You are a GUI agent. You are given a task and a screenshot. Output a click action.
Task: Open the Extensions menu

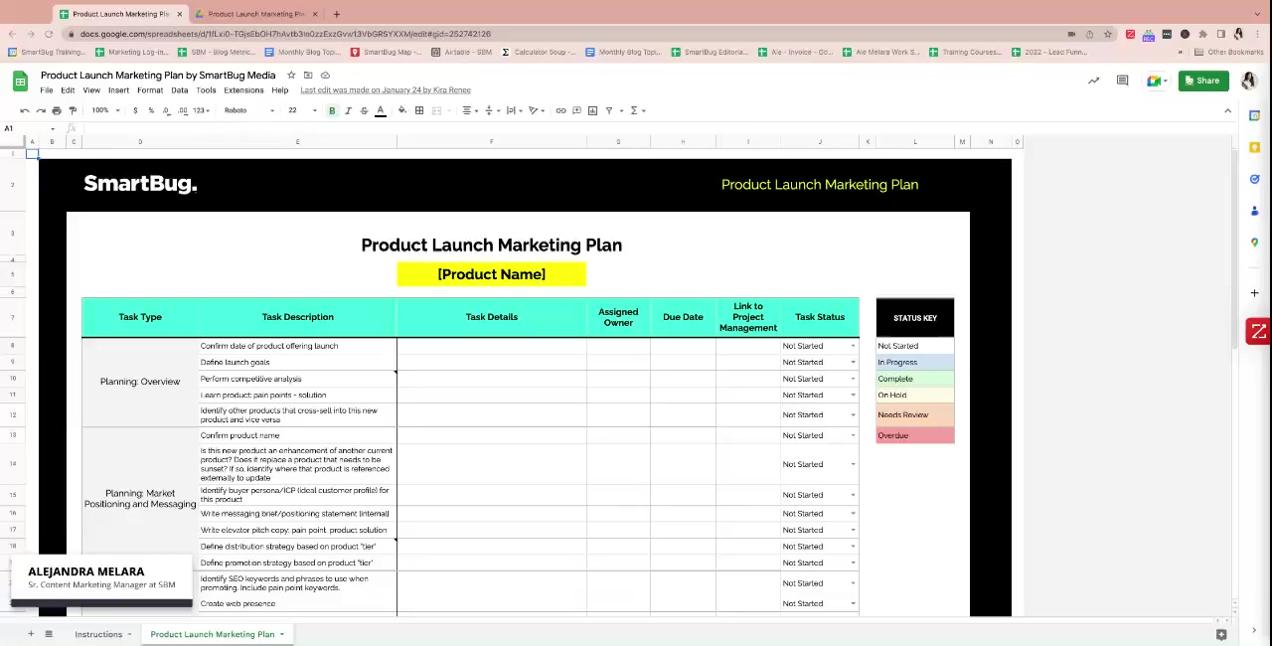[243, 90]
